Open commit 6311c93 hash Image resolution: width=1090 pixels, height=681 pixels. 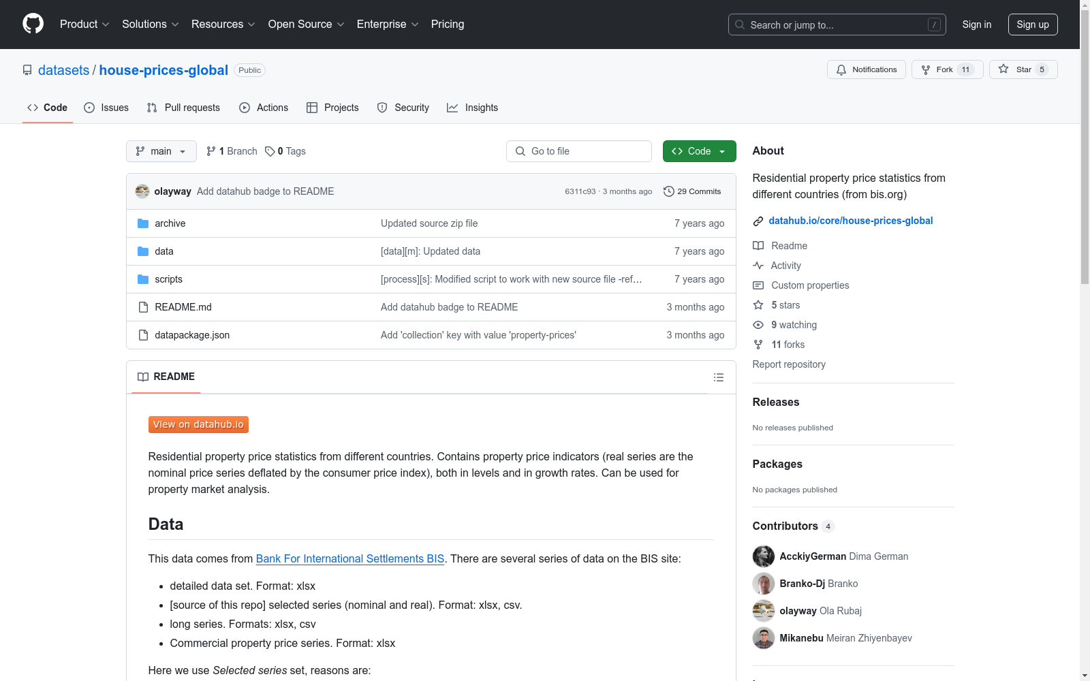coord(580,191)
